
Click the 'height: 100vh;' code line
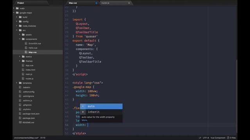pyautogui.click(x=87, y=95)
